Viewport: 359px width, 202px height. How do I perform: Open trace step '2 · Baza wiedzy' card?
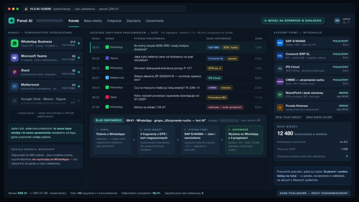click(x=156, y=140)
